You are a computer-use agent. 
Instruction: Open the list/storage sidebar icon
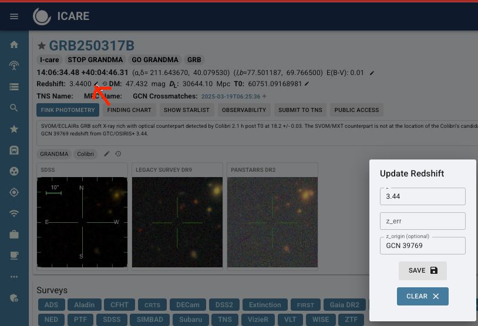point(14,87)
